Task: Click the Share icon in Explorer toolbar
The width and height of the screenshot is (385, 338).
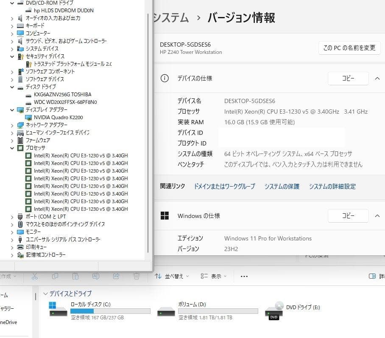Action: 116,276
